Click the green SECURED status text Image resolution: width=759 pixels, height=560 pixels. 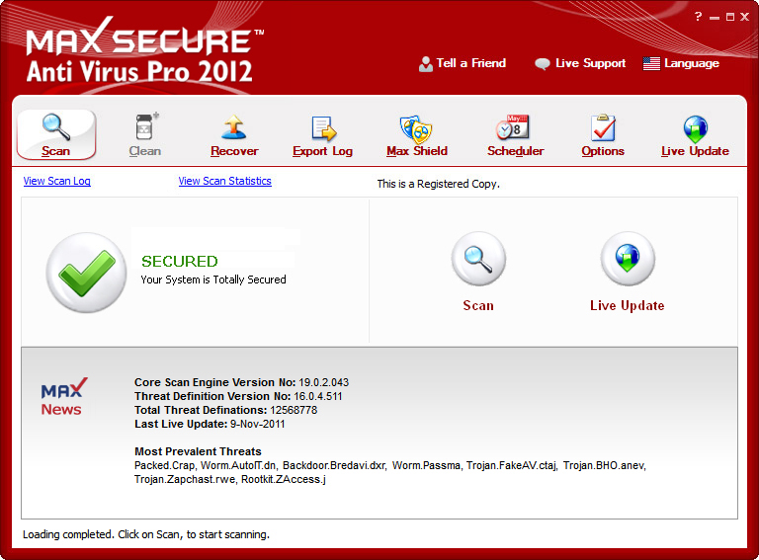(x=180, y=261)
